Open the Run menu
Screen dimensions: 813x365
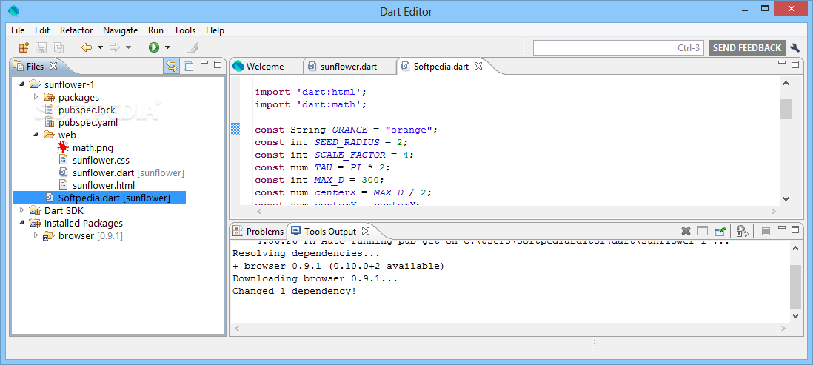[155, 30]
